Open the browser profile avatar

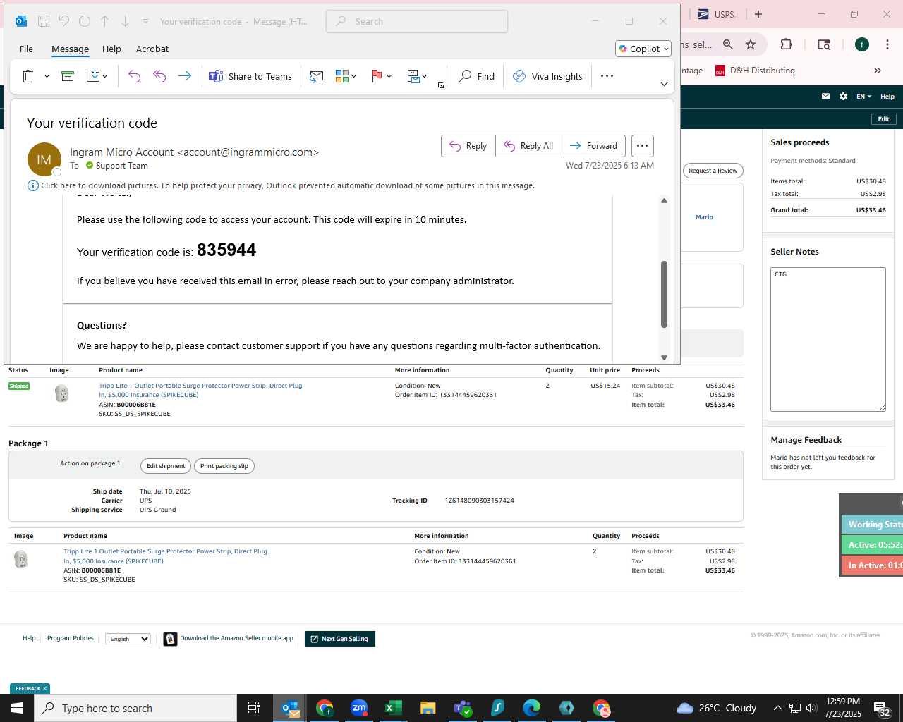[x=862, y=44]
